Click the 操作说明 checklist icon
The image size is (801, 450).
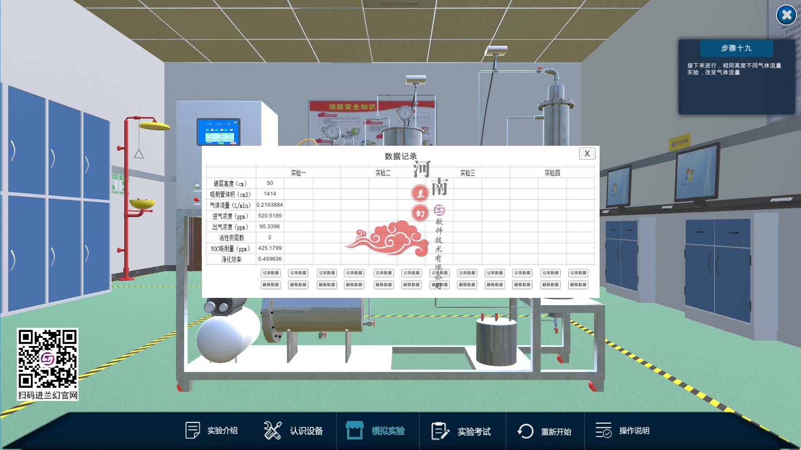coord(604,430)
